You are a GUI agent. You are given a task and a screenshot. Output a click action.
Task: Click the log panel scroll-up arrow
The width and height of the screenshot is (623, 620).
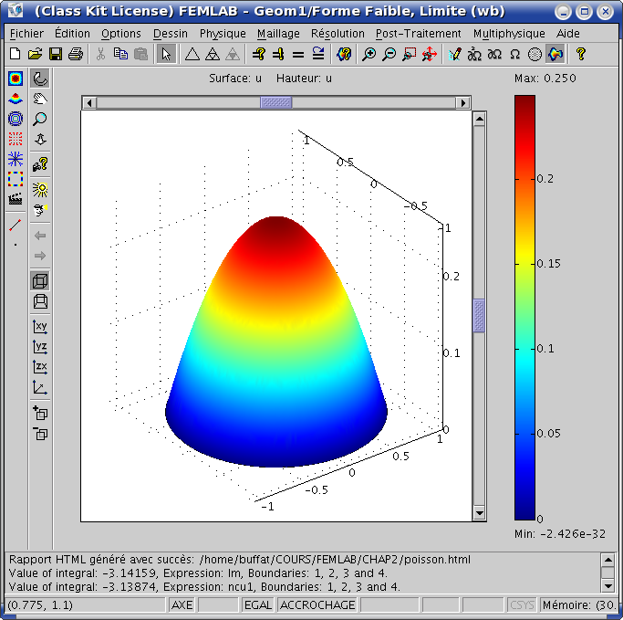[607, 560]
